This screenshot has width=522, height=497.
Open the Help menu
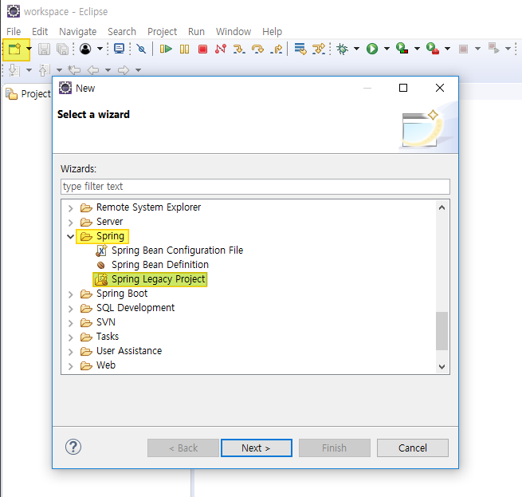click(x=272, y=32)
